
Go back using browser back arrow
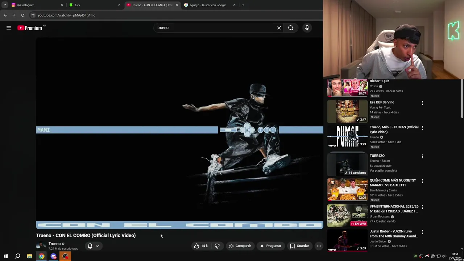pos(5,15)
